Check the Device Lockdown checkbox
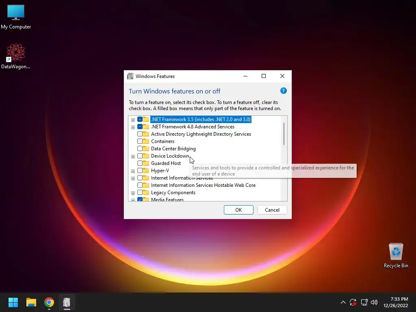 140,156
